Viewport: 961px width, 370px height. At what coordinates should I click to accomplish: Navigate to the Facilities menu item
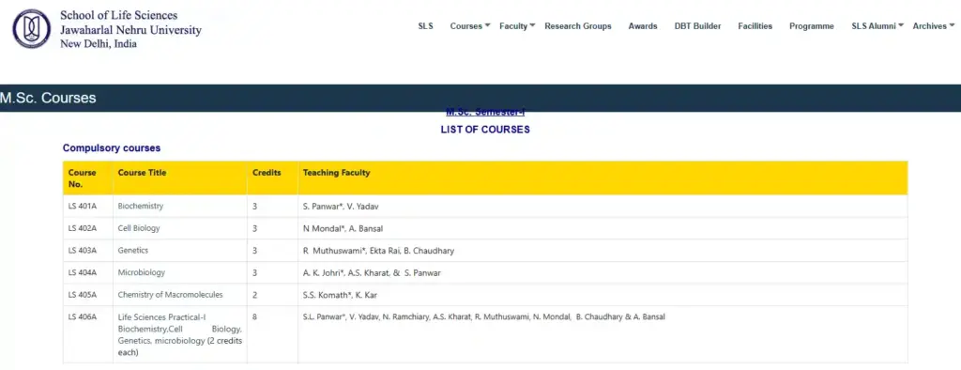(755, 25)
